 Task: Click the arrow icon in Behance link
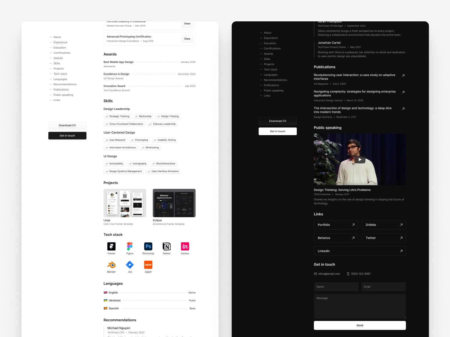click(x=353, y=238)
